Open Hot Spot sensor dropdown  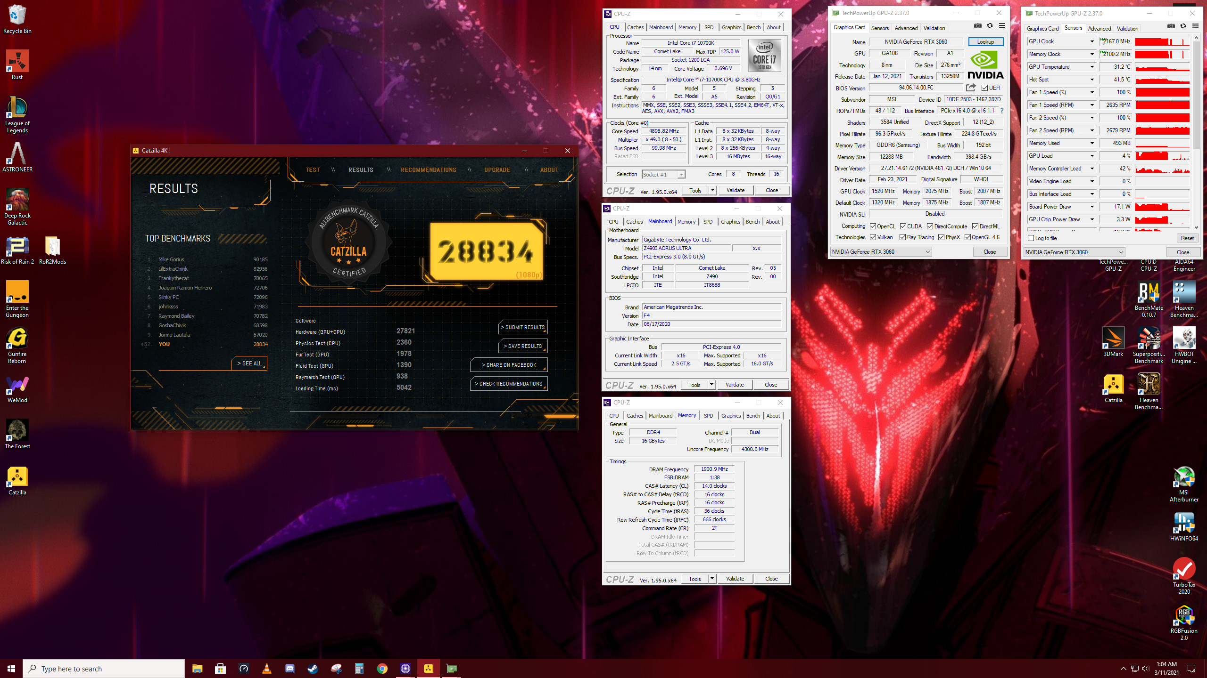[x=1091, y=80]
